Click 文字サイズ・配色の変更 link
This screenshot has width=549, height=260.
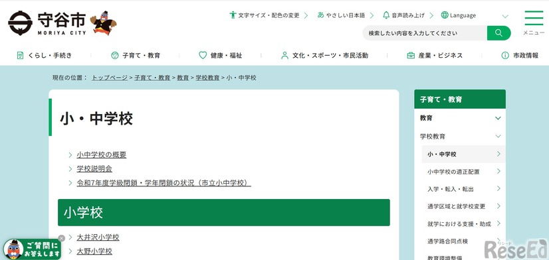pos(269,15)
